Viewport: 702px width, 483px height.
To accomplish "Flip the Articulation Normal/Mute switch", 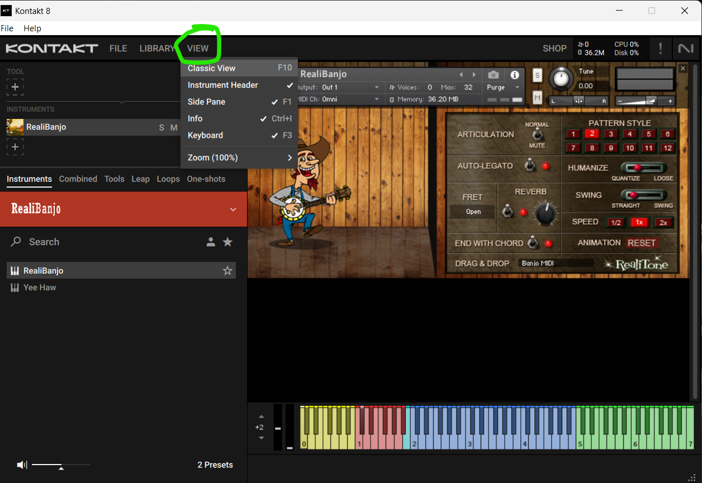I will pyautogui.click(x=537, y=135).
